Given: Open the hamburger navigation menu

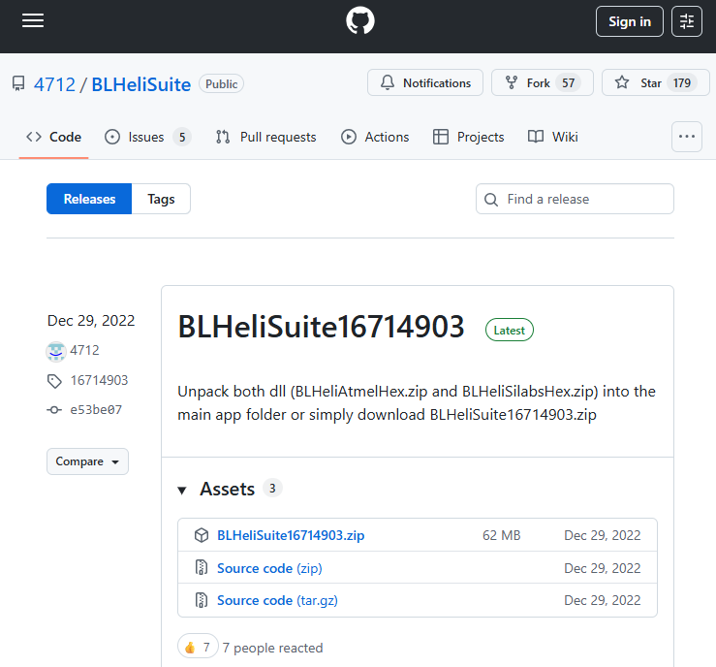Looking at the screenshot, I should 33,21.
